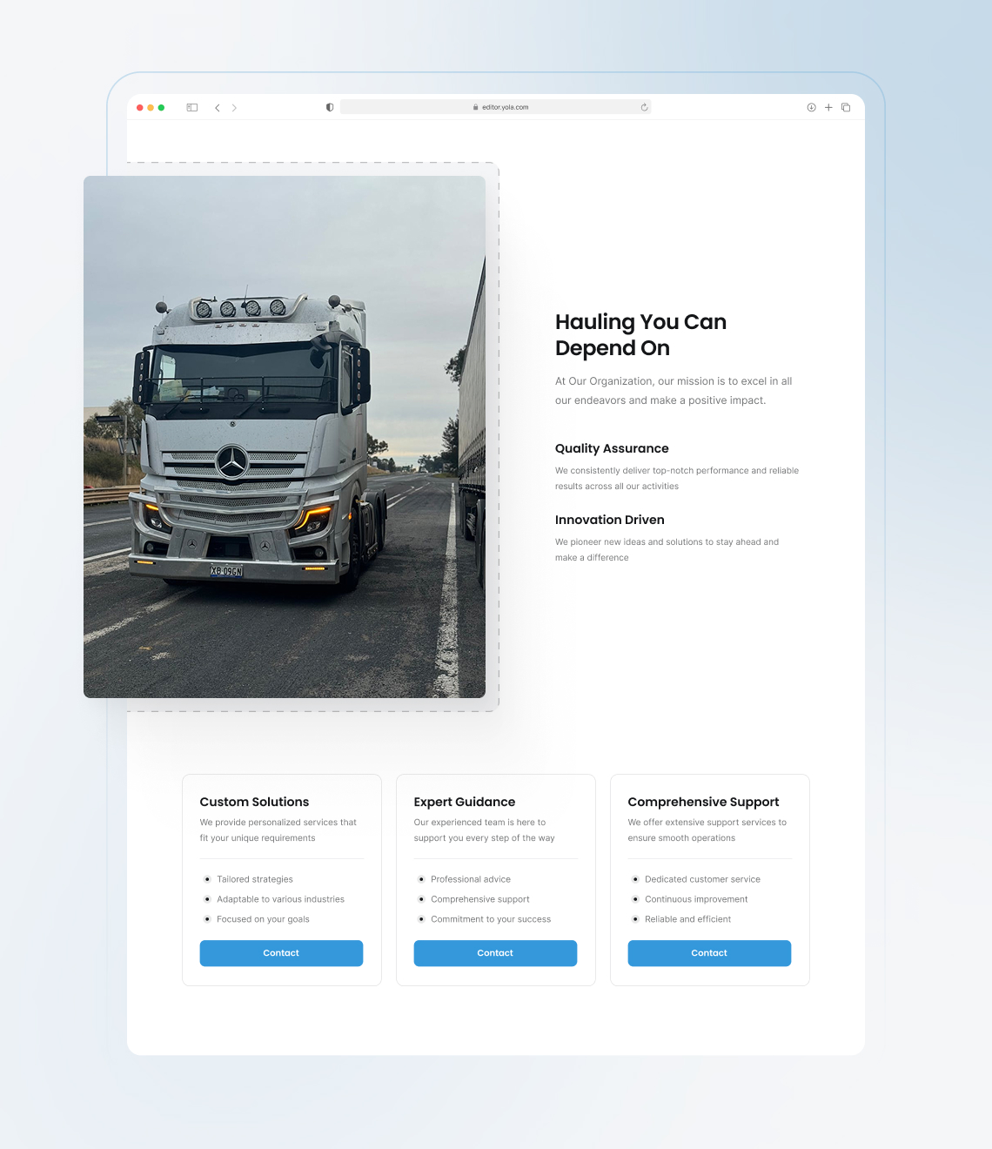The height and width of the screenshot is (1149, 992).
Task: Select the Continuous improvement bullet
Action: point(696,899)
